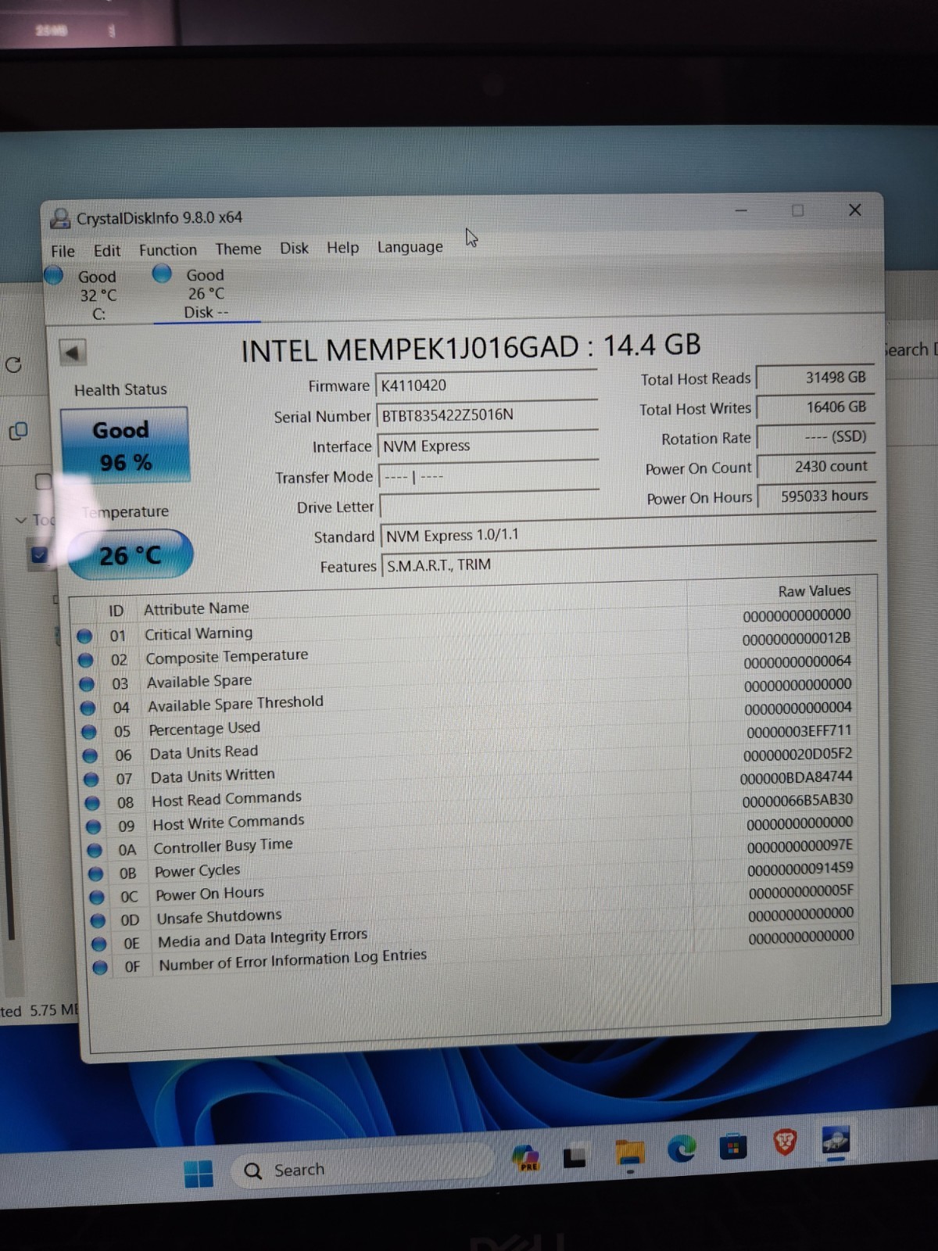Click the Serial Number field
This screenshot has height=1251, width=938.
(x=487, y=414)
